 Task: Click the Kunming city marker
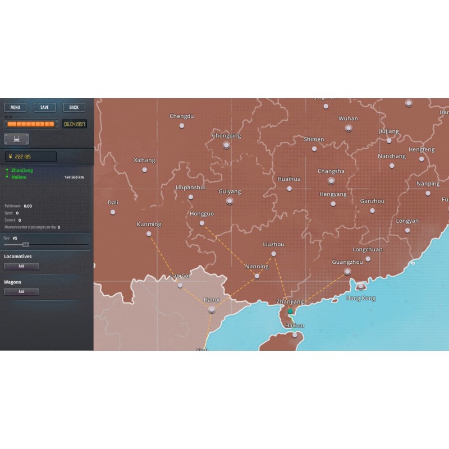pyautogui.click(x=149, y=233)
